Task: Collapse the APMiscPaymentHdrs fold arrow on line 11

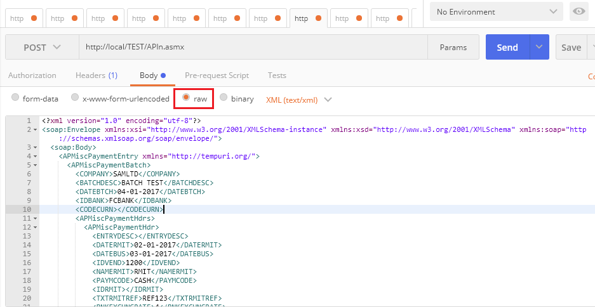Action: (36, 218)
